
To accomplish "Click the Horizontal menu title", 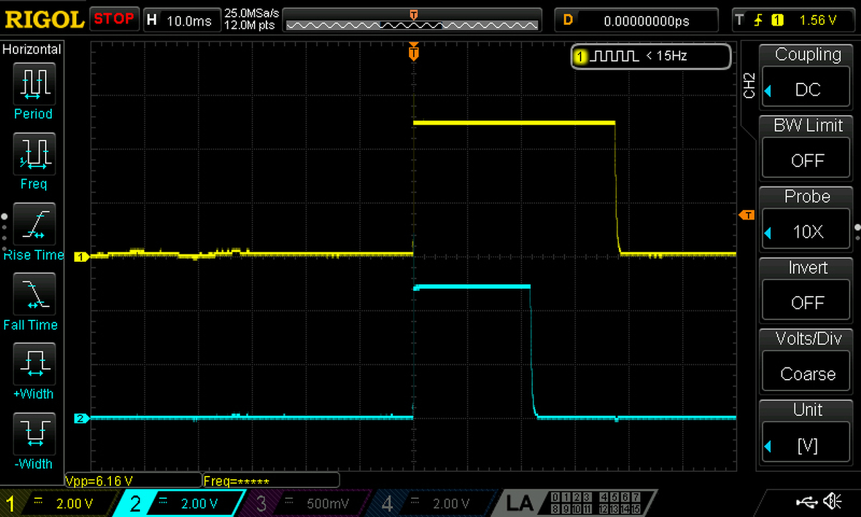I will 32,49.
